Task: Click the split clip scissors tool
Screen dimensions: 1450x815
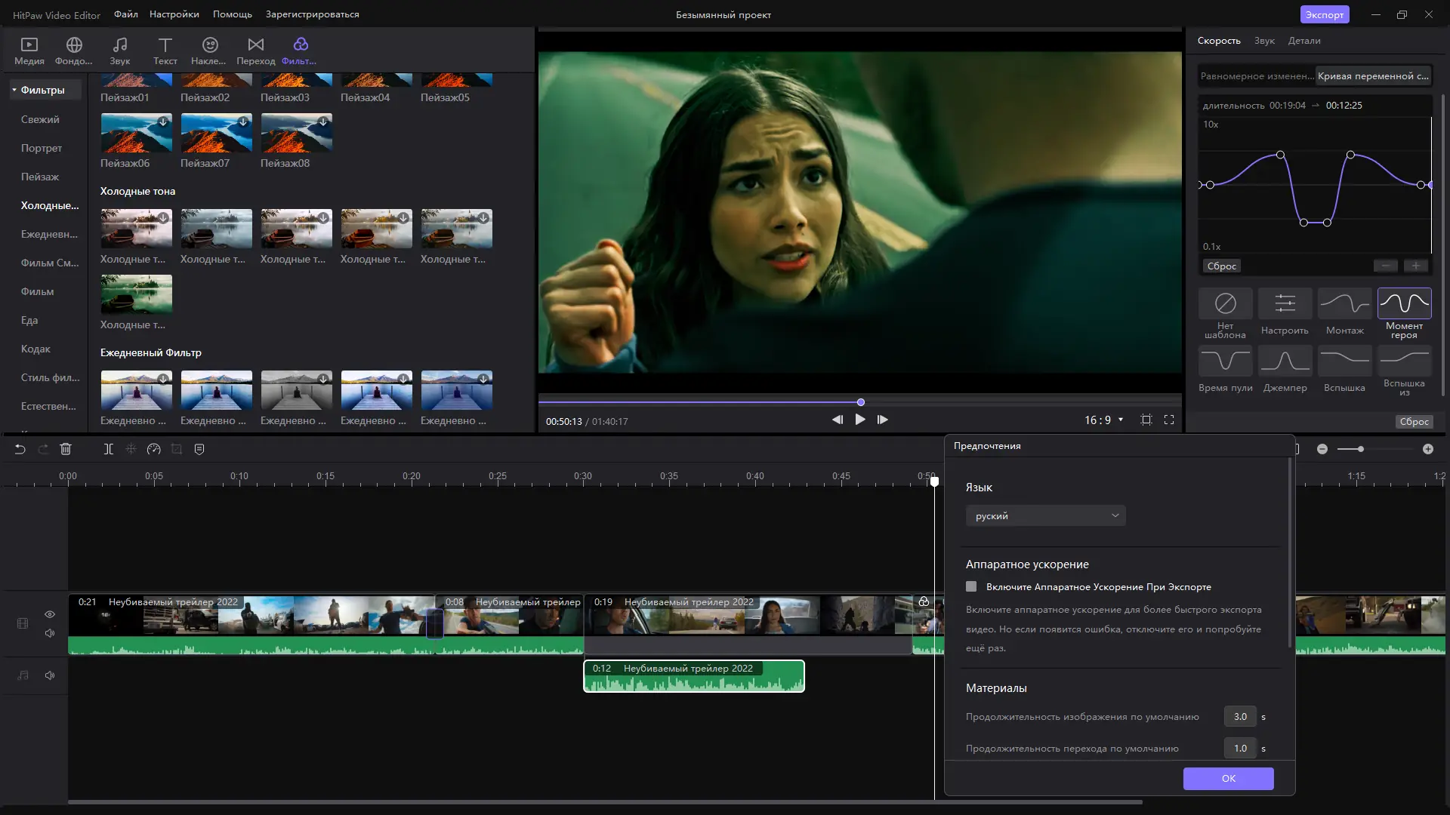Action: click(109, 449)
